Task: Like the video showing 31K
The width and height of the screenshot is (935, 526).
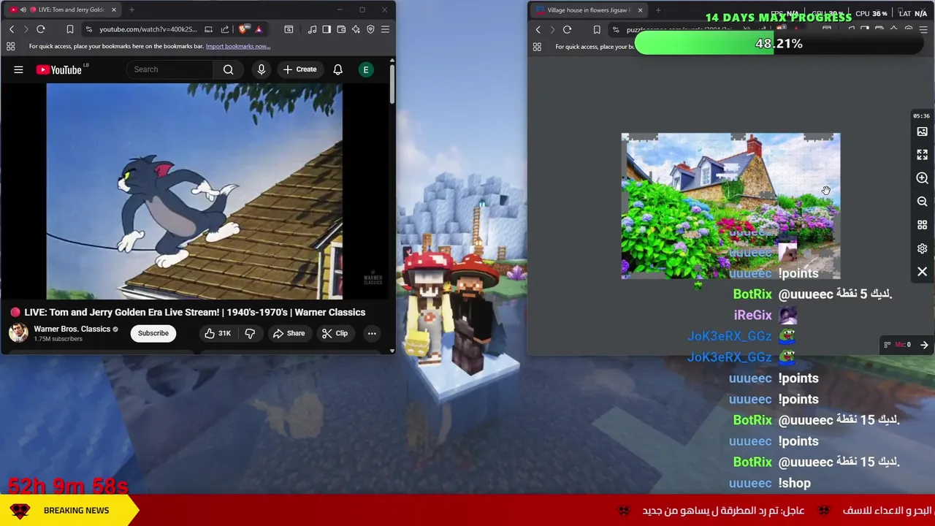Action: tap(218, 333)
